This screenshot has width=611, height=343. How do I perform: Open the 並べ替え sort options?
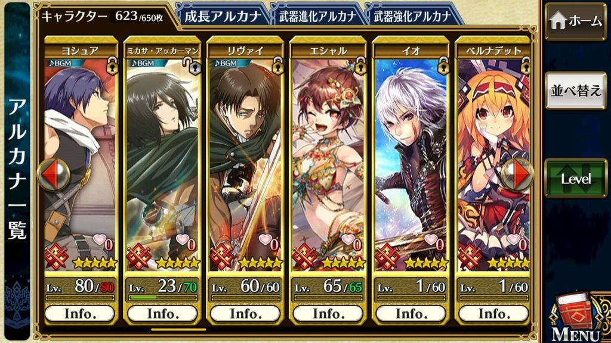(x=576, y=91)
